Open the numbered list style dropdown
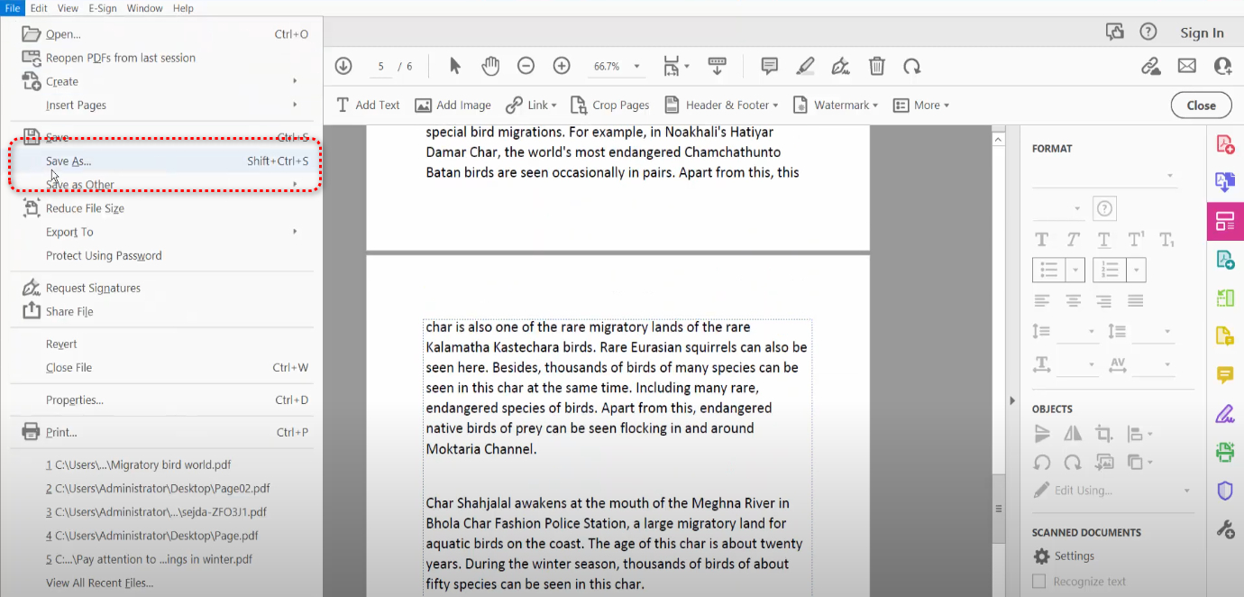 [1137, 270]
